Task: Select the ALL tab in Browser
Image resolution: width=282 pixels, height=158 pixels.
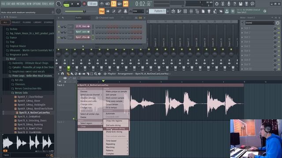Action: click(x=5, y=22)
